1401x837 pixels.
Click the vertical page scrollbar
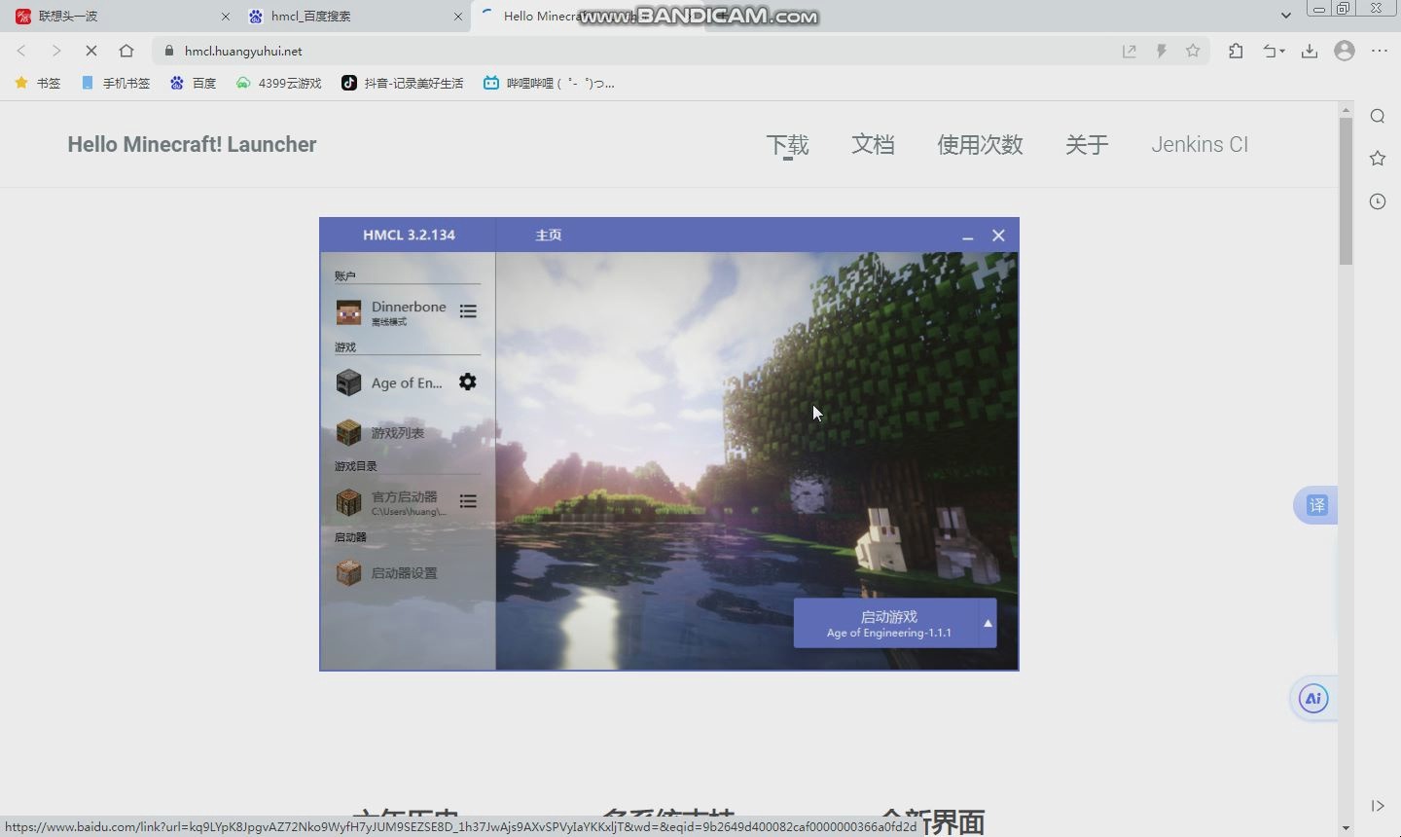point(1346,191)
